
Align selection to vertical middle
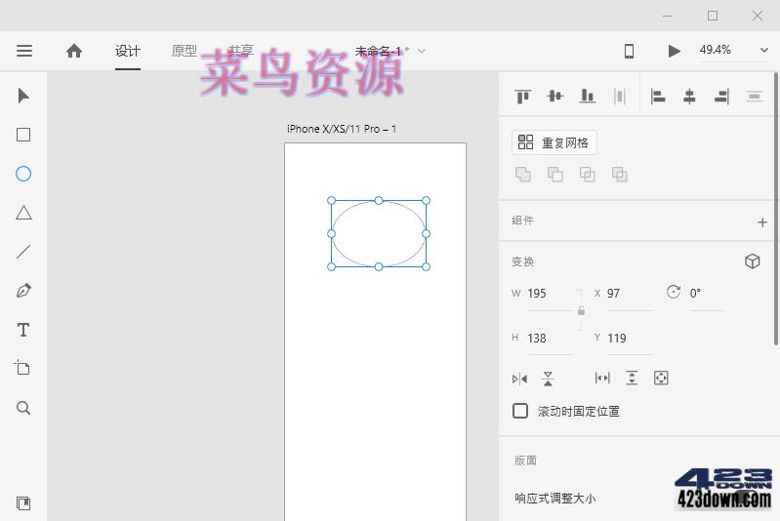(x=555, y=96)
